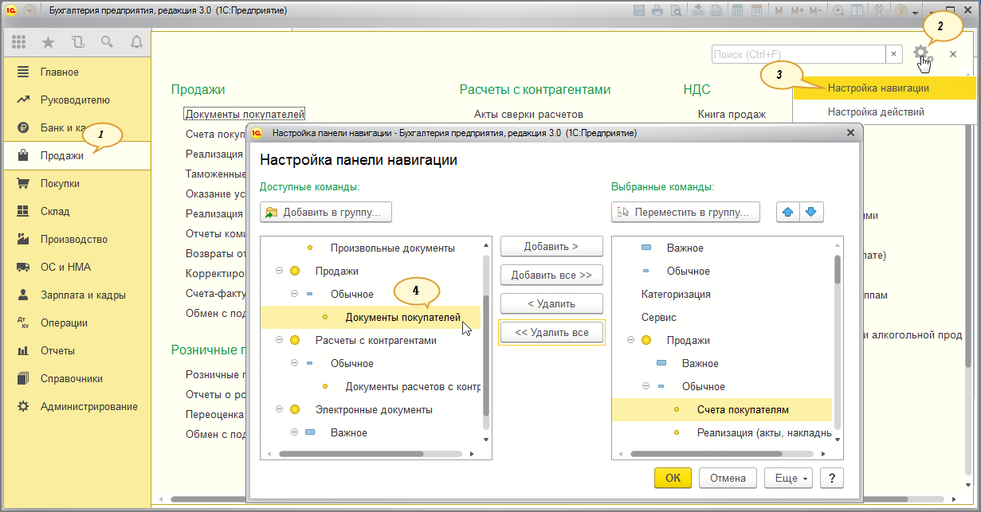The height and width of the screenshot is (512, 981).
Task: Move selected command up with blue arrow
Action: [x=788, y=212]
